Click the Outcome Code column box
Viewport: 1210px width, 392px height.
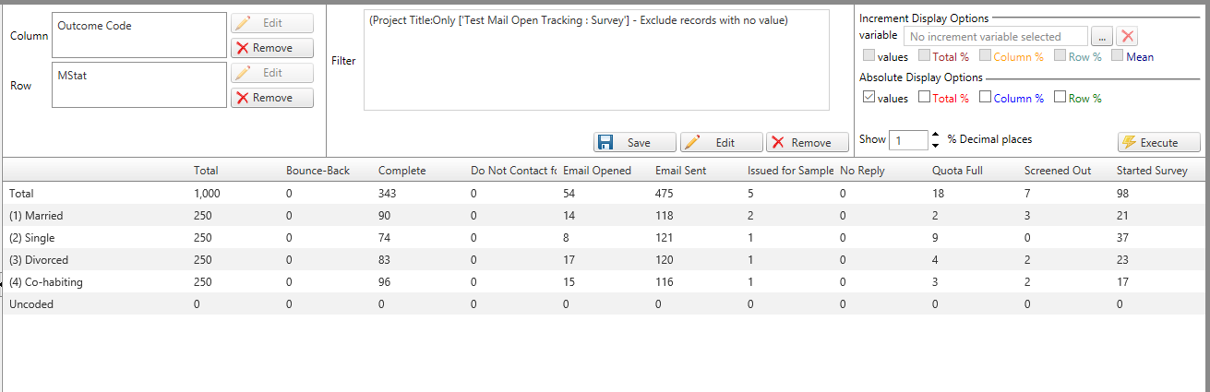139,35
